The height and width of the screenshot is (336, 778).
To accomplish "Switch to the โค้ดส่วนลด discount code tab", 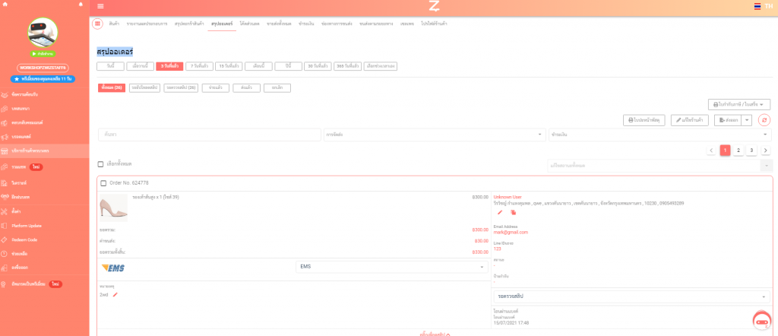I will tap(249, 24).
